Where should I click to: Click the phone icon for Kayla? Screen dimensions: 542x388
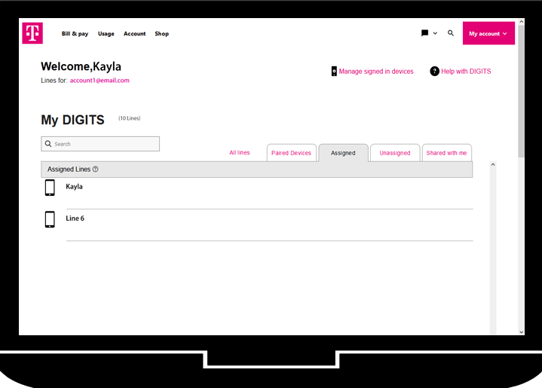pos(50,188)
